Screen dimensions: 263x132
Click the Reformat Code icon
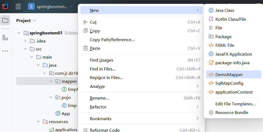click(86, 130)
